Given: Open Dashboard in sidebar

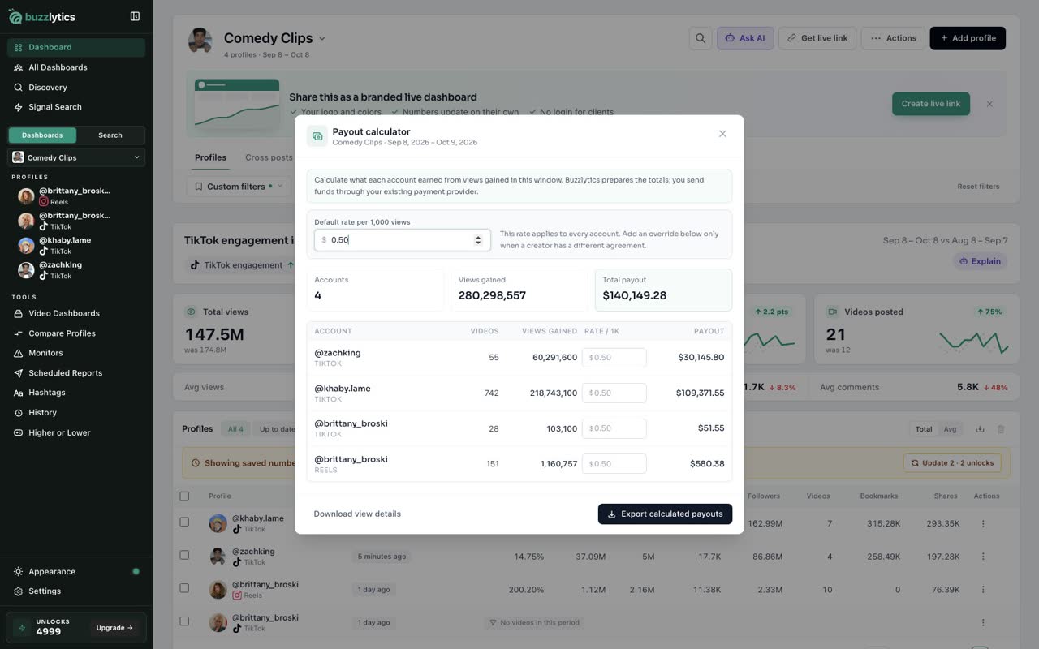Looking at the screenshot, I should click(x=76, y=47).
